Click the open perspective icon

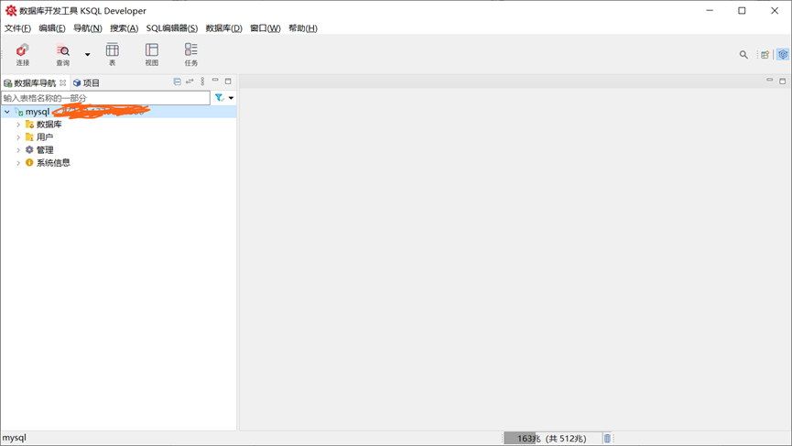(x=765, y=55)
